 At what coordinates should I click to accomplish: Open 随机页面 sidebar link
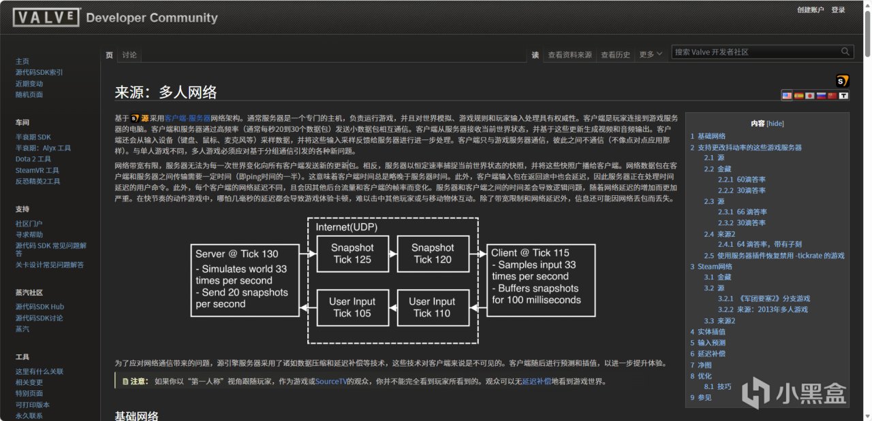tap(29, 95)
